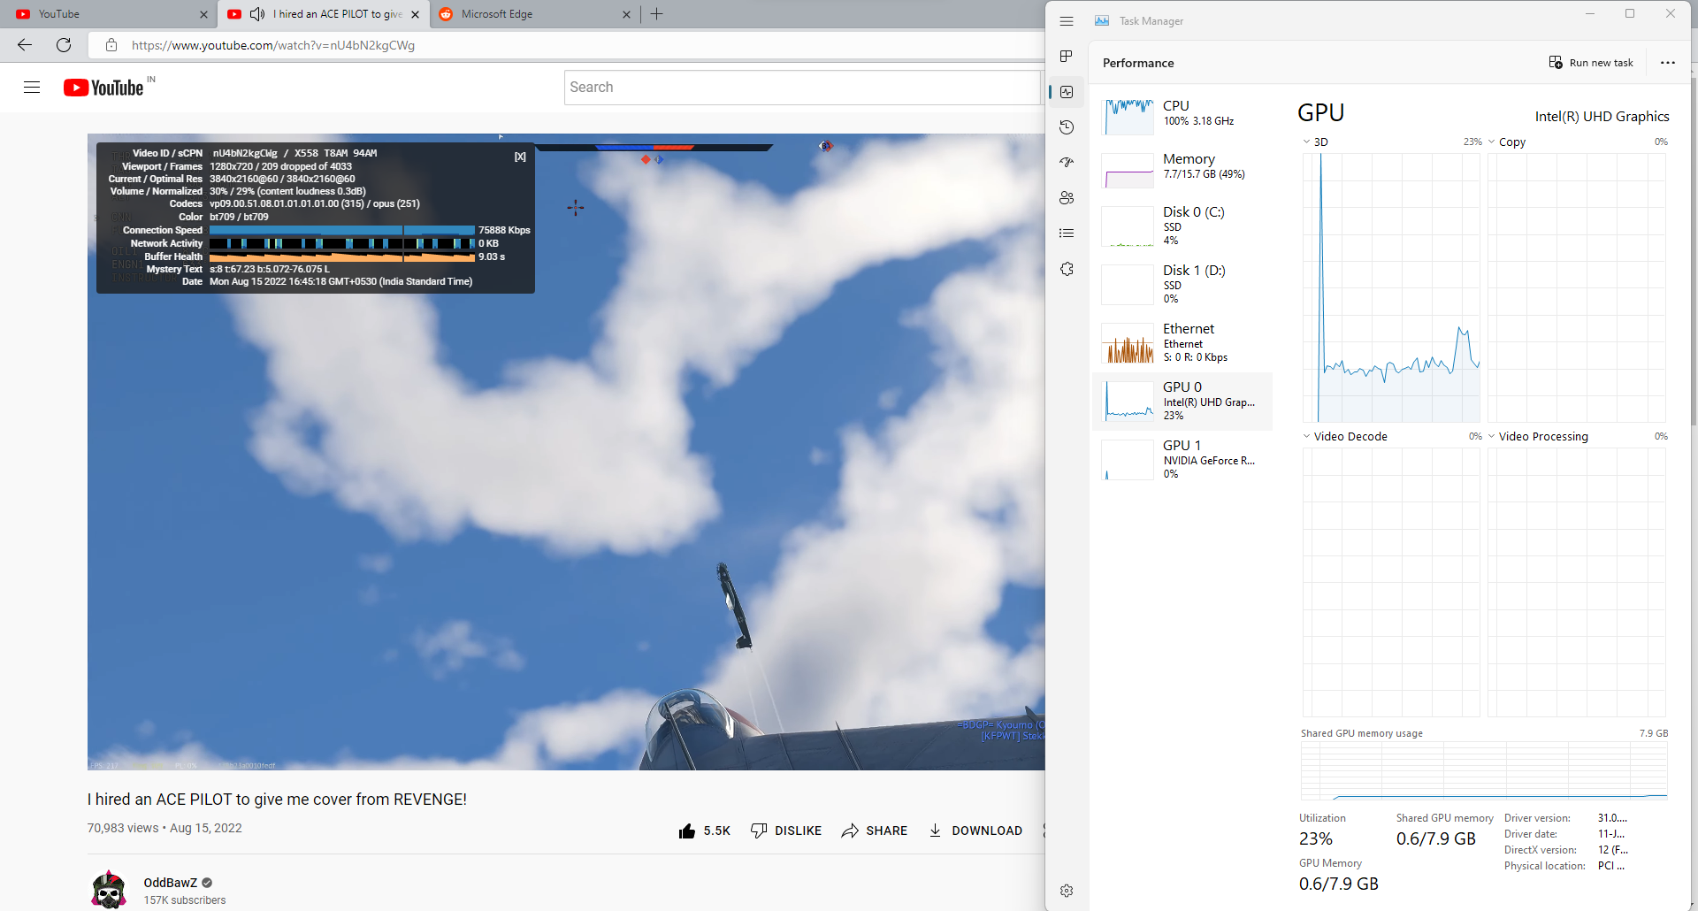Open OddBawZ channel name link

(x=171, y=883)
